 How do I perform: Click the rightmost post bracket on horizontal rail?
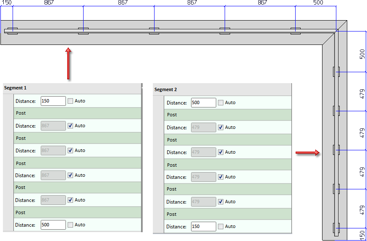(295, 31)
